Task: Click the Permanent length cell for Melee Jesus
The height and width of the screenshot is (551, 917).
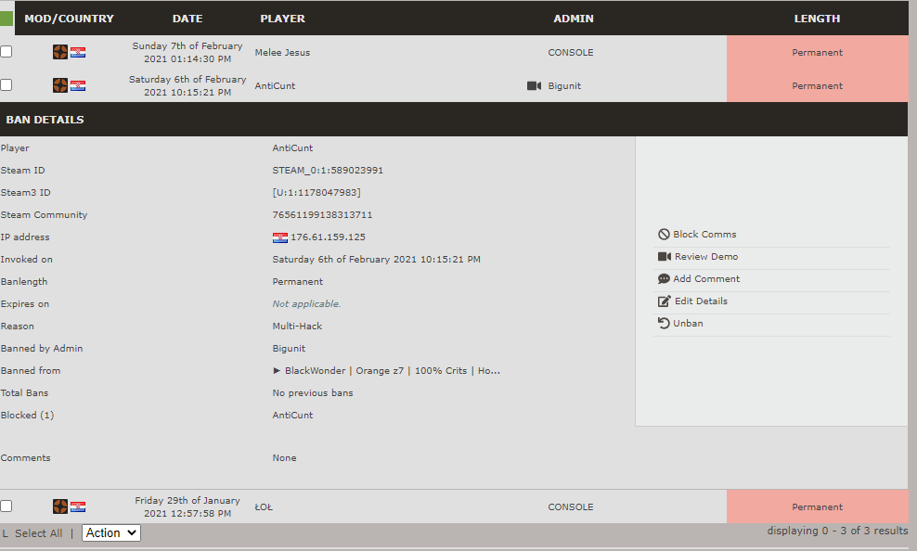Action: tap(818, 52)
